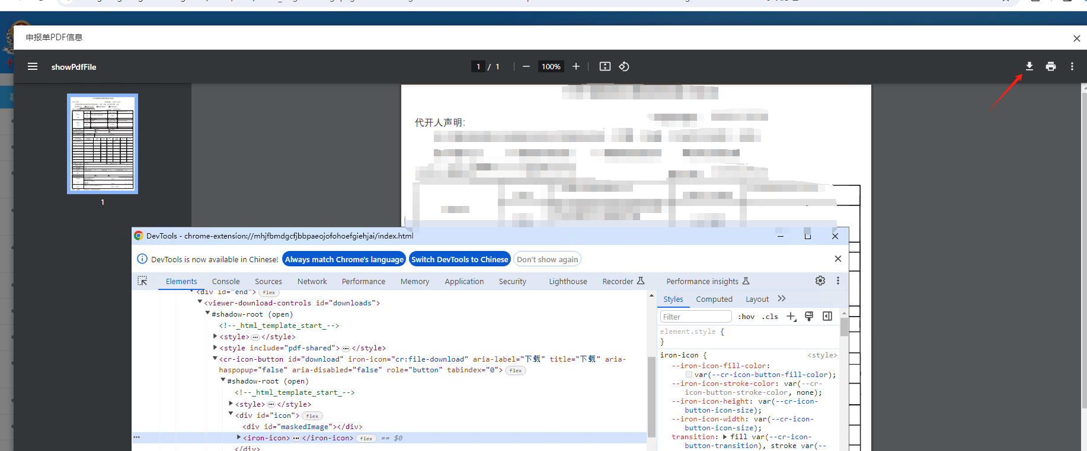Screen dimensions: 1087x451
Task: Download the PDF using toolbar download icon
Action: point(1030,66)
